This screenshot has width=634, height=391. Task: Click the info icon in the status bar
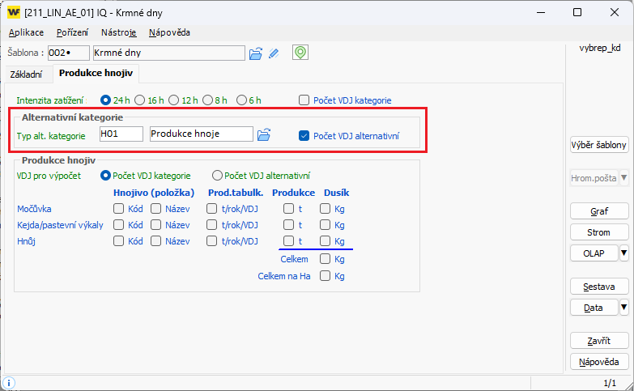pos(8,382)
